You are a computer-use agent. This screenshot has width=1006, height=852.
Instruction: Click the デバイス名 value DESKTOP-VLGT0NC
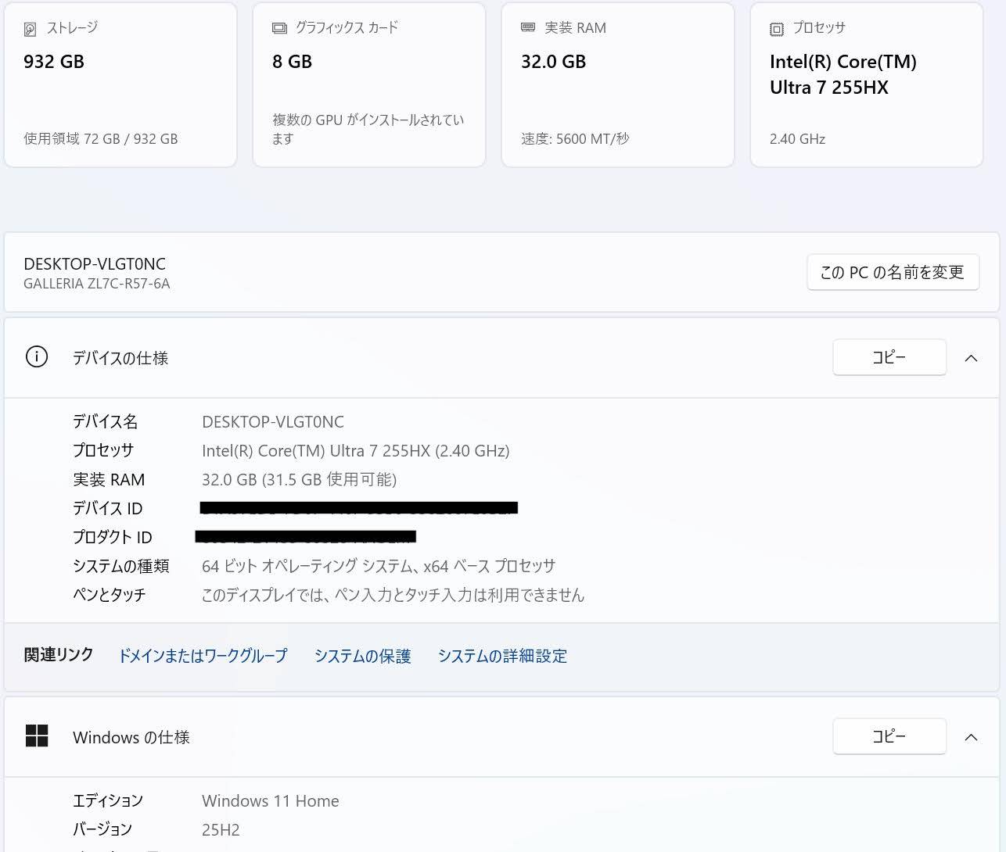pyautogui.click(x=273, y=422)
